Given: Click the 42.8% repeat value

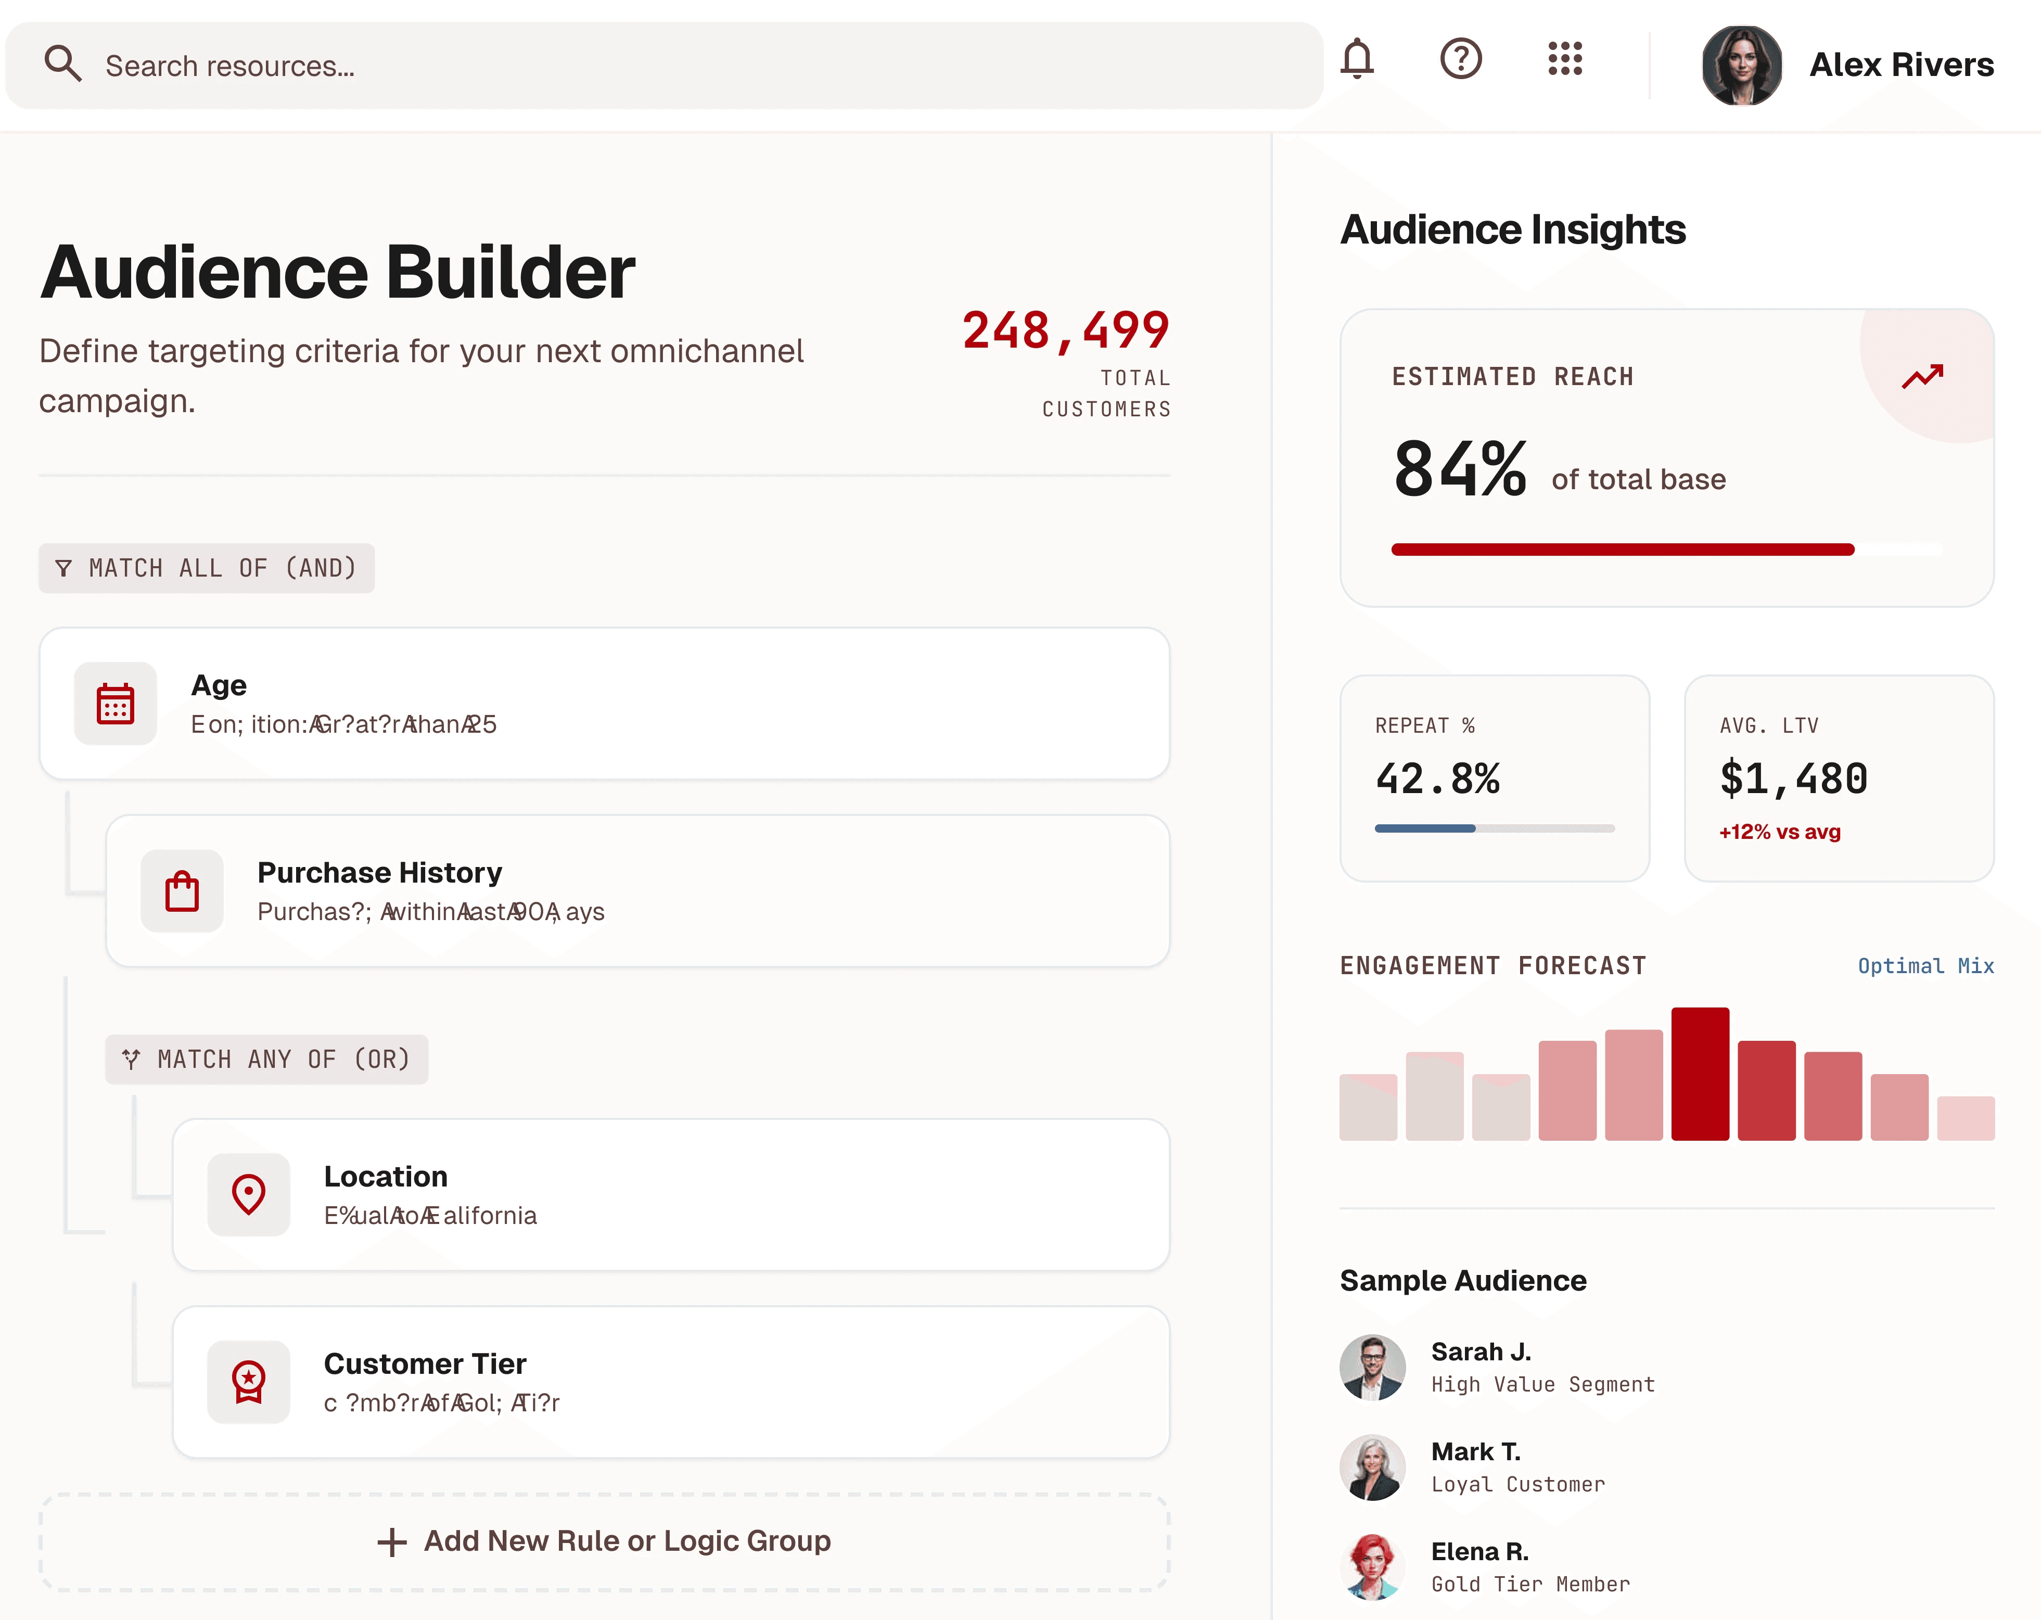Looking at the screenshot, I should [1437, 779].
